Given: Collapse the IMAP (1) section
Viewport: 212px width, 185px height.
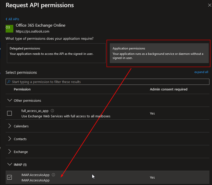Looking at the screenshot, I should point(10,165).
